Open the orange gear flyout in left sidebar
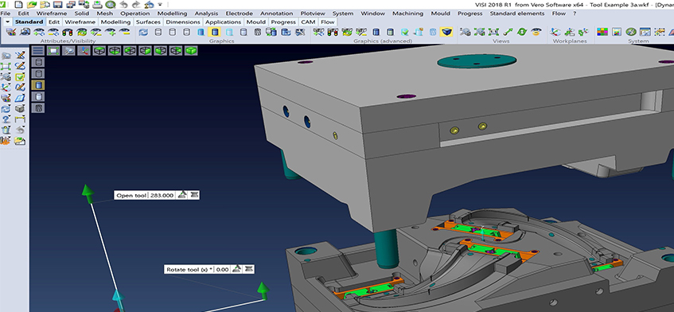This screenshot has height=312, width=674. (x=6, y=141)
